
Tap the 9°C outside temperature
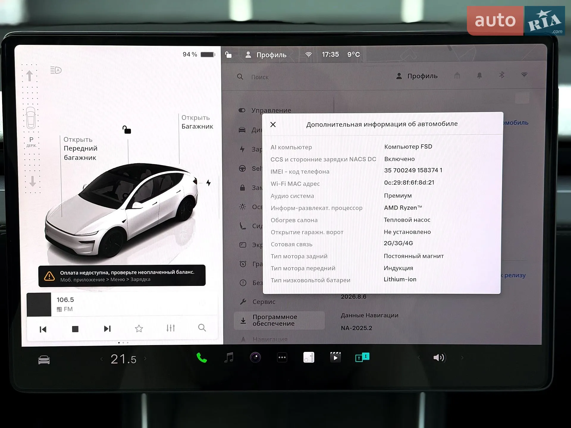click(x=353, y=54)
